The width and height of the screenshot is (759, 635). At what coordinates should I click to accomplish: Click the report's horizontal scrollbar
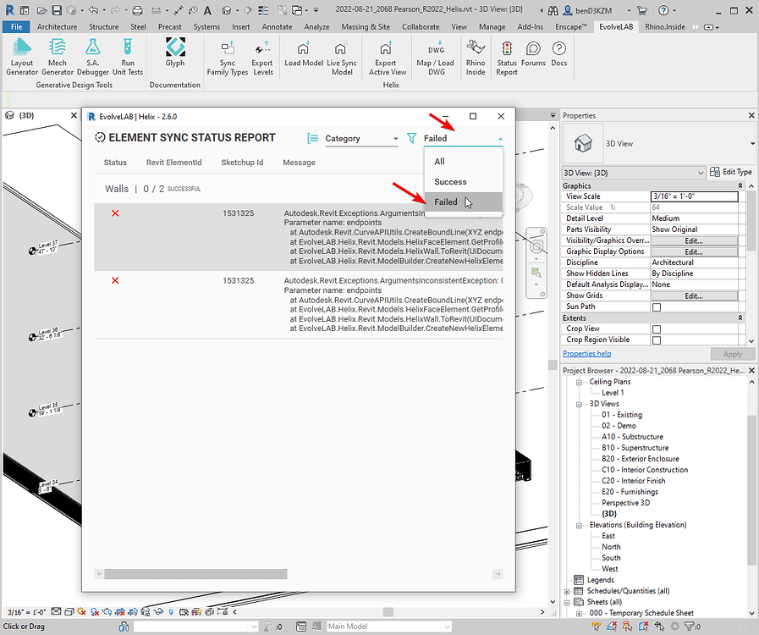click(x=195, y=574)
